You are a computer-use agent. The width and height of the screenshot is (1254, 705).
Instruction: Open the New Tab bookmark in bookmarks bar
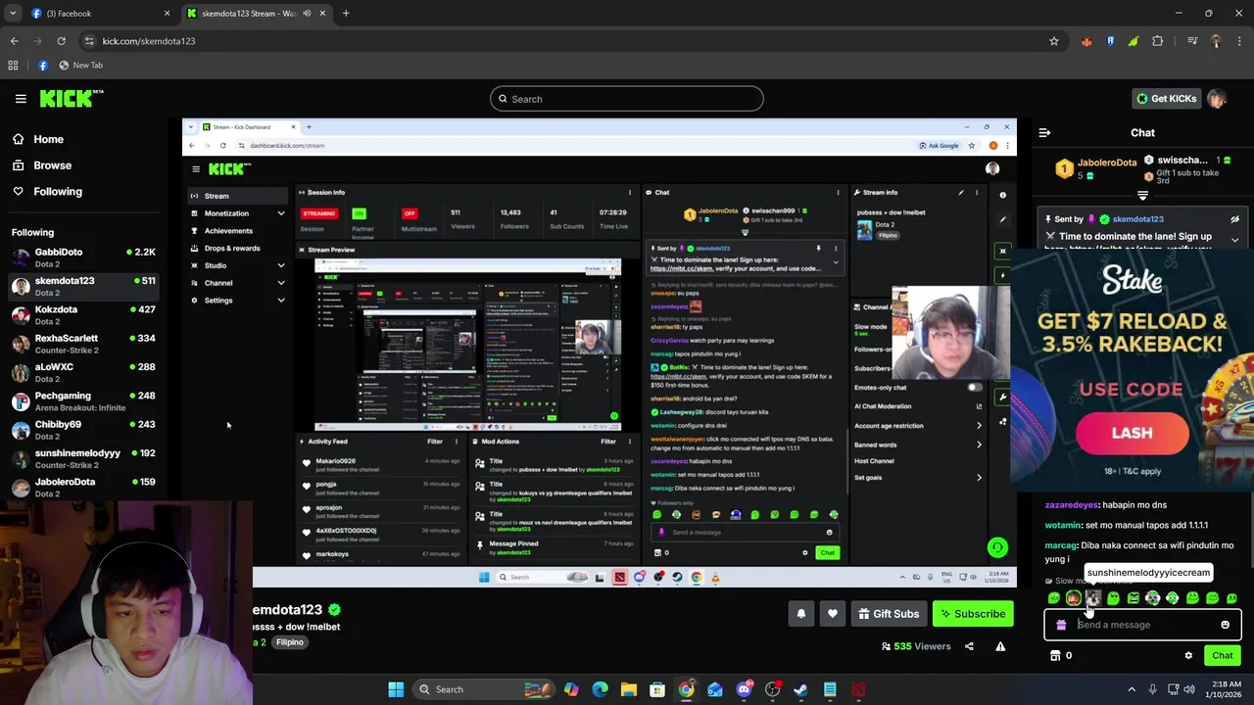point(80,66)
